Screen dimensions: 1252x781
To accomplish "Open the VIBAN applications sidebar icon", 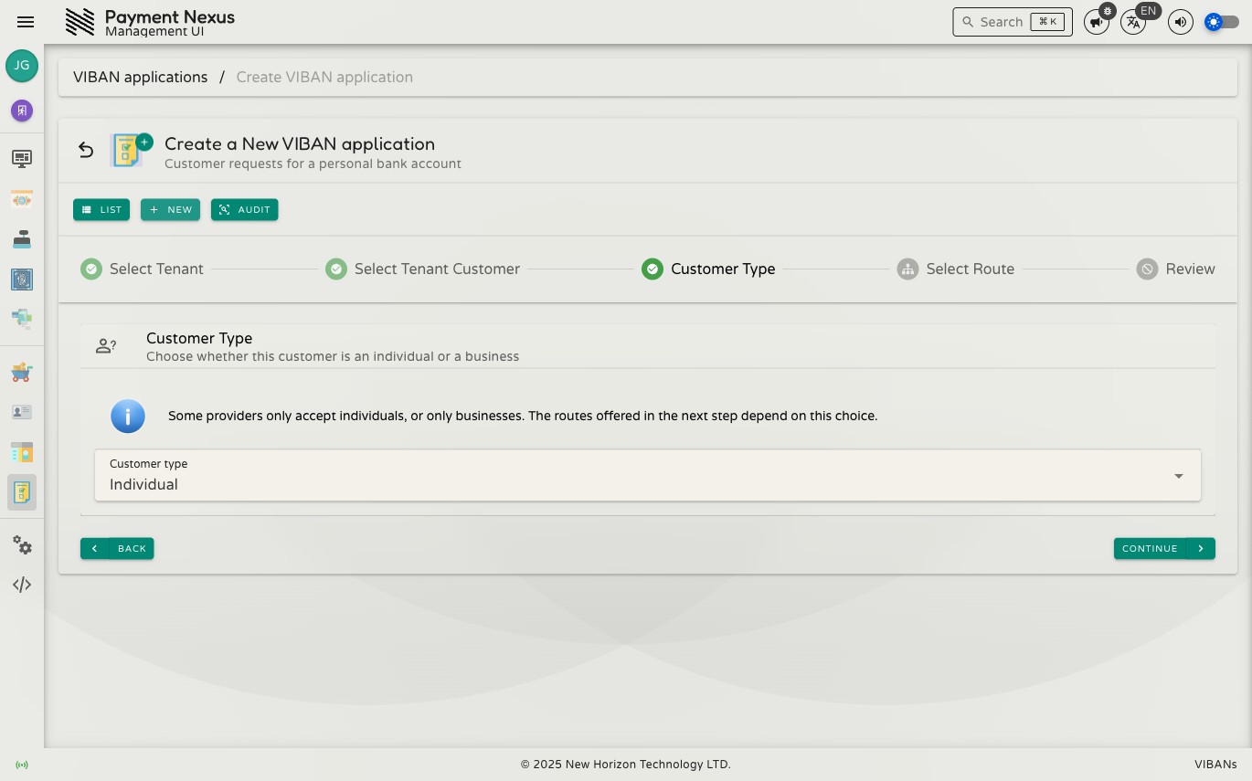I will click(x=22, y=492).
